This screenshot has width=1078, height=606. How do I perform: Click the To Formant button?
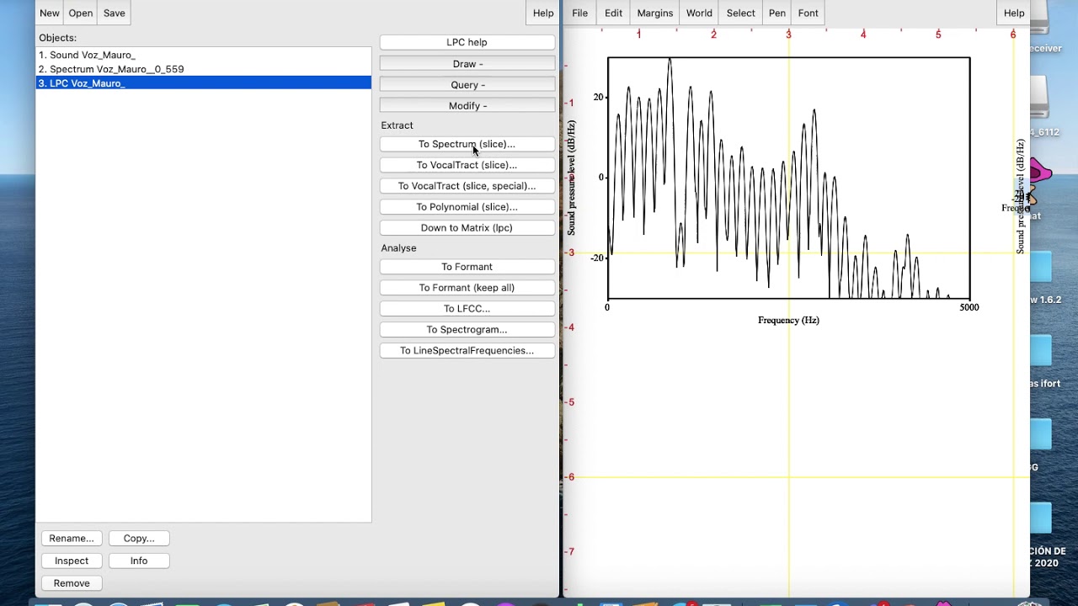click(467, 267)
